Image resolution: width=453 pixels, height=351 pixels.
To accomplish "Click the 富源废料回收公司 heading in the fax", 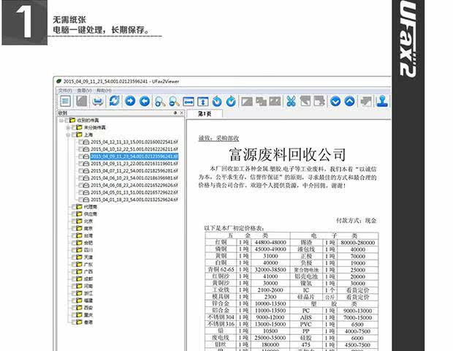I will coord(287,154).
